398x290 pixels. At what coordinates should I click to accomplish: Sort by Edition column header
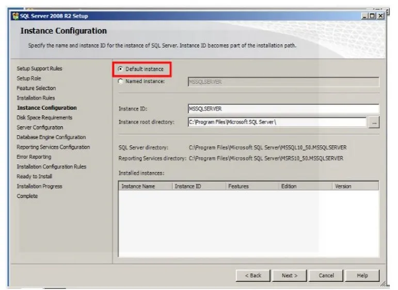[306, 186]
